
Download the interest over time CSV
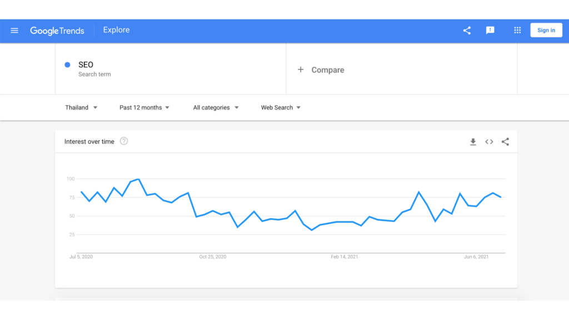point(473,142)
